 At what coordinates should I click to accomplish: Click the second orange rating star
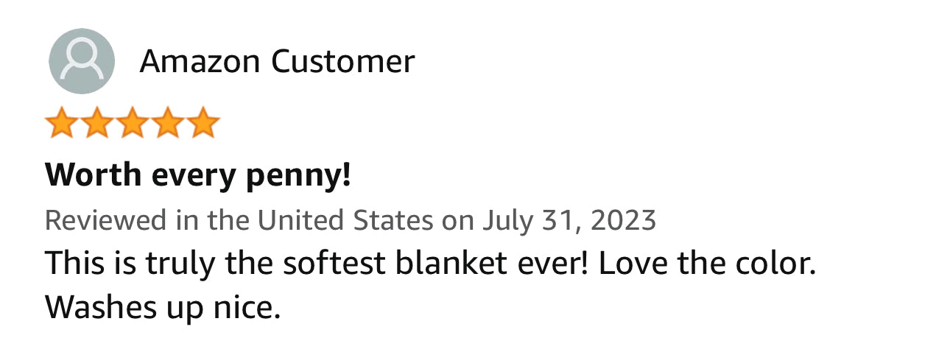point(96,124)
